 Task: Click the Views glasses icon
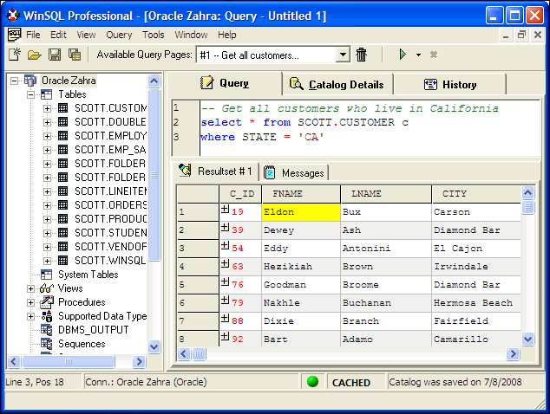tap(46, 288)
